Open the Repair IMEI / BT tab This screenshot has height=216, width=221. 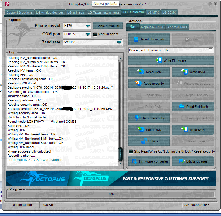(152, 27)
